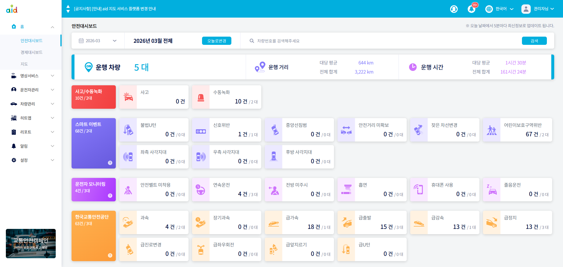Click the 과속 speeding icon

pos(128,222)
